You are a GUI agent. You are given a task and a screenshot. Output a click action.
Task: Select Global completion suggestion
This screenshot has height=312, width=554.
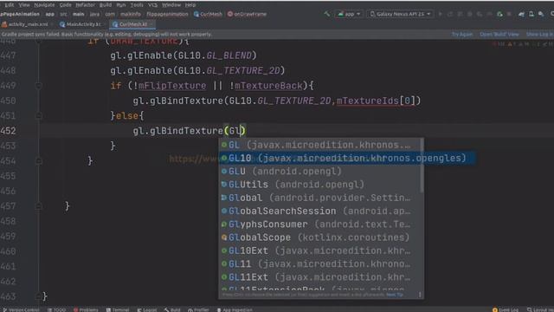319,198
